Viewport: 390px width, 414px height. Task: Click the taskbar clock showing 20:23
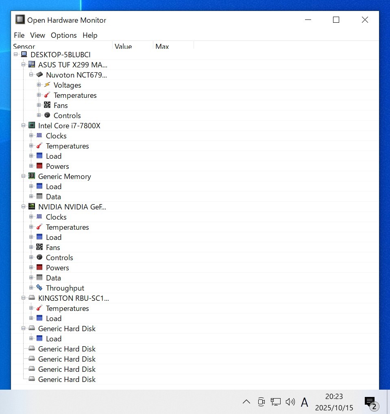(334, 402)
